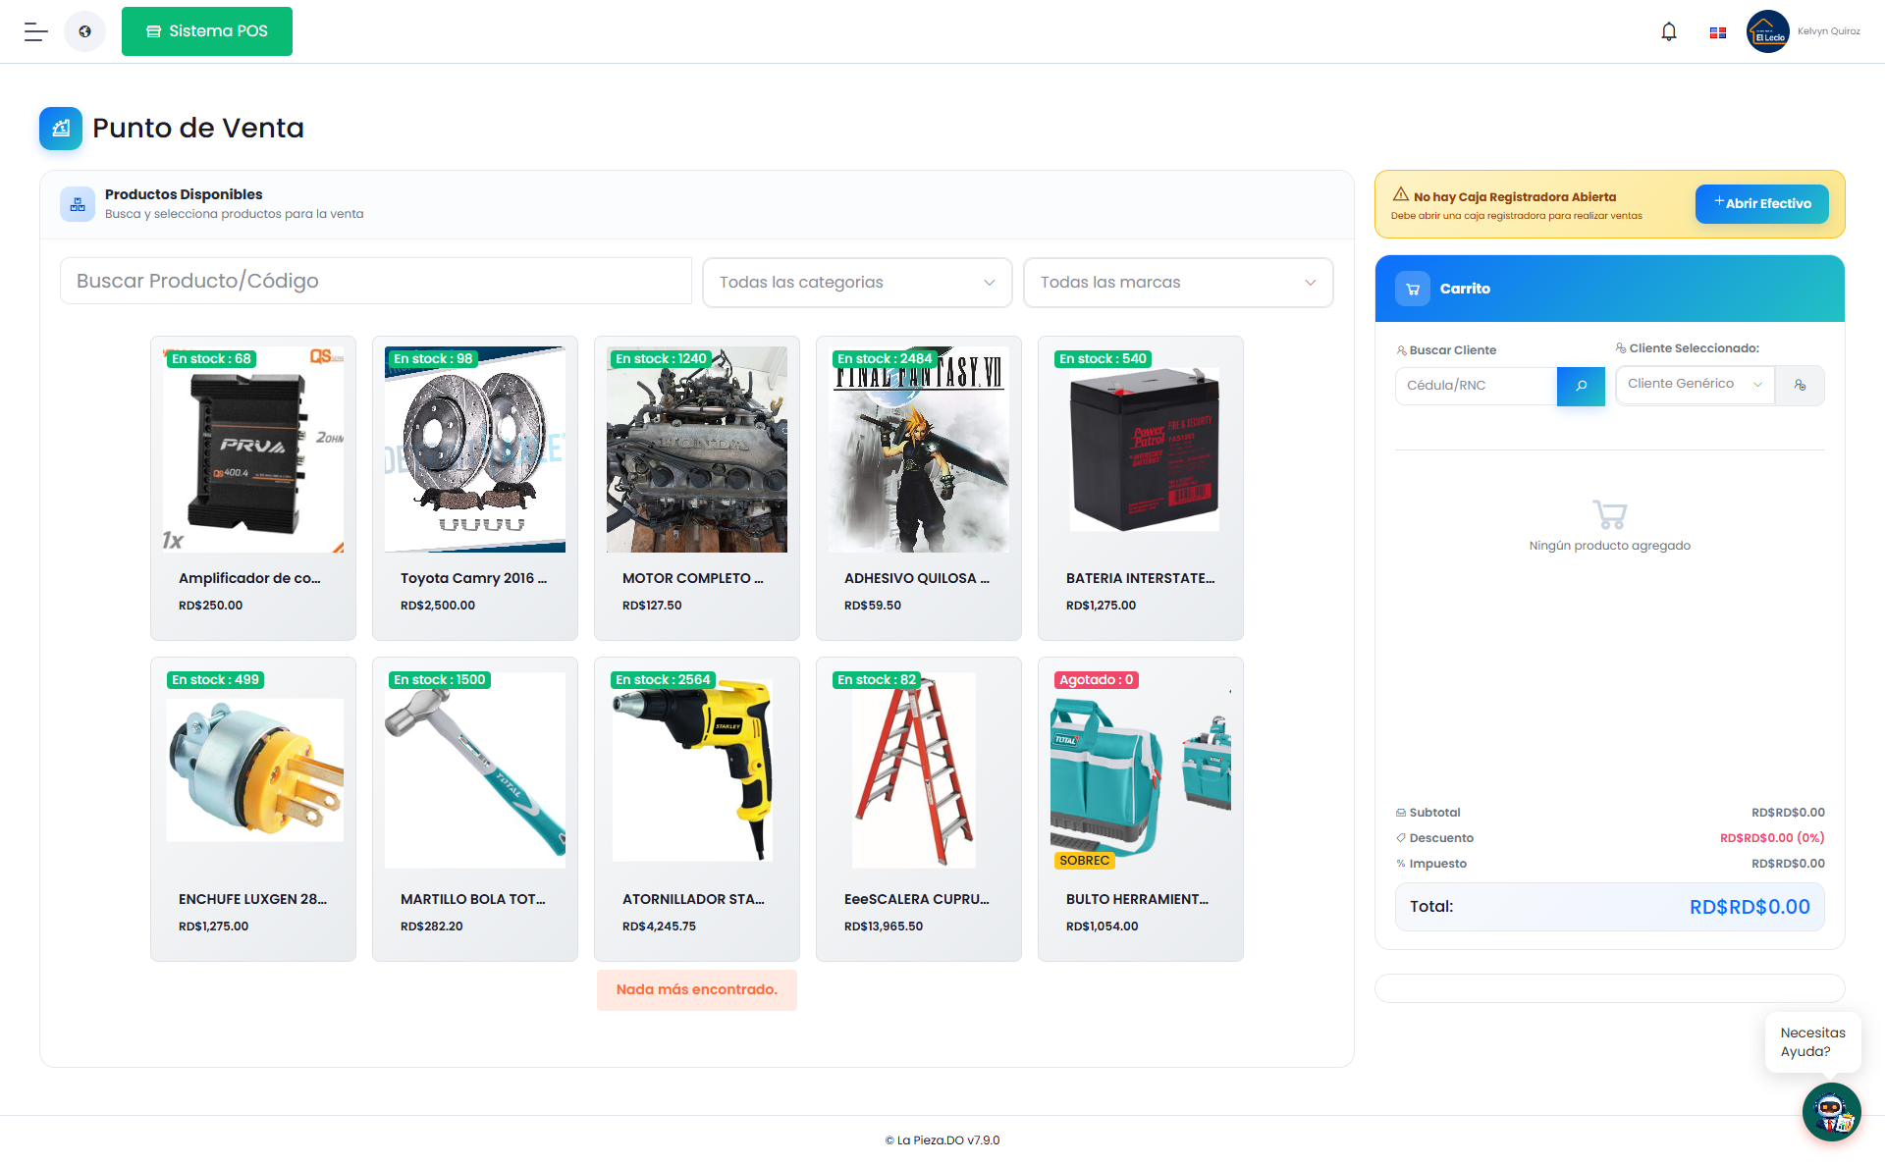This screenshot has height=1165, width=1885.
Task: Open the Sistema POS button
Action: [207, 31]
